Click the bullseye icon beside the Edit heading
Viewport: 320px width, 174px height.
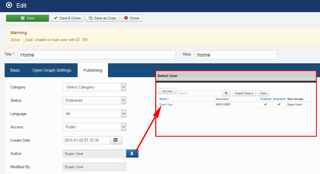(x=8, y=5)
